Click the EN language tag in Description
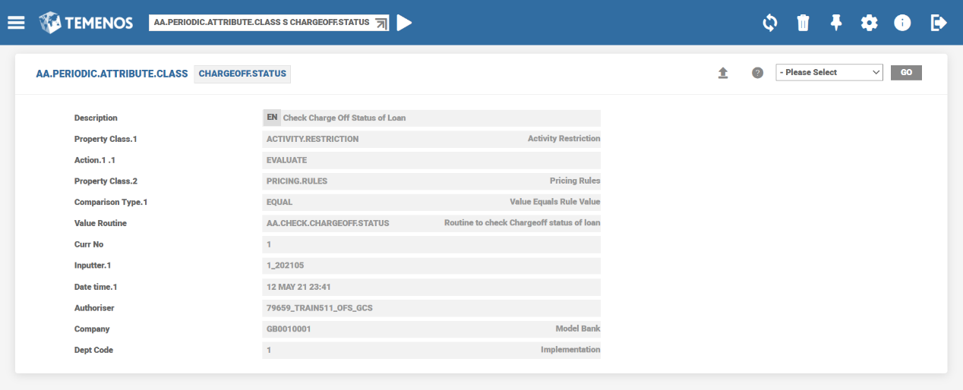The image size is (963, 390). pos(272,118)
